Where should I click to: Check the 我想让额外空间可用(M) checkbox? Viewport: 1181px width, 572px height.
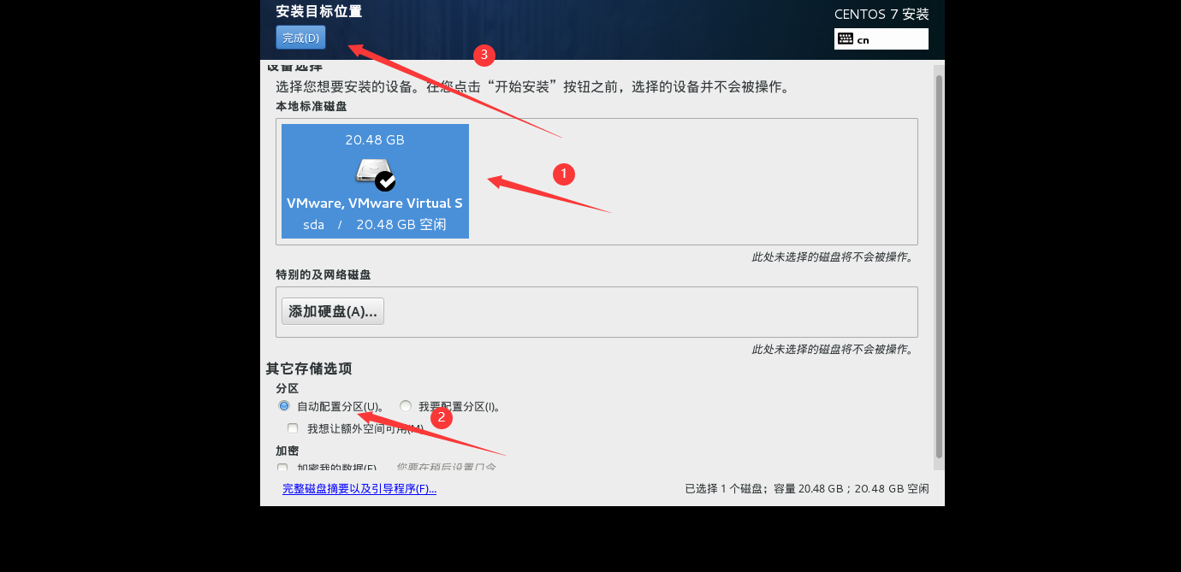(293, 428)
